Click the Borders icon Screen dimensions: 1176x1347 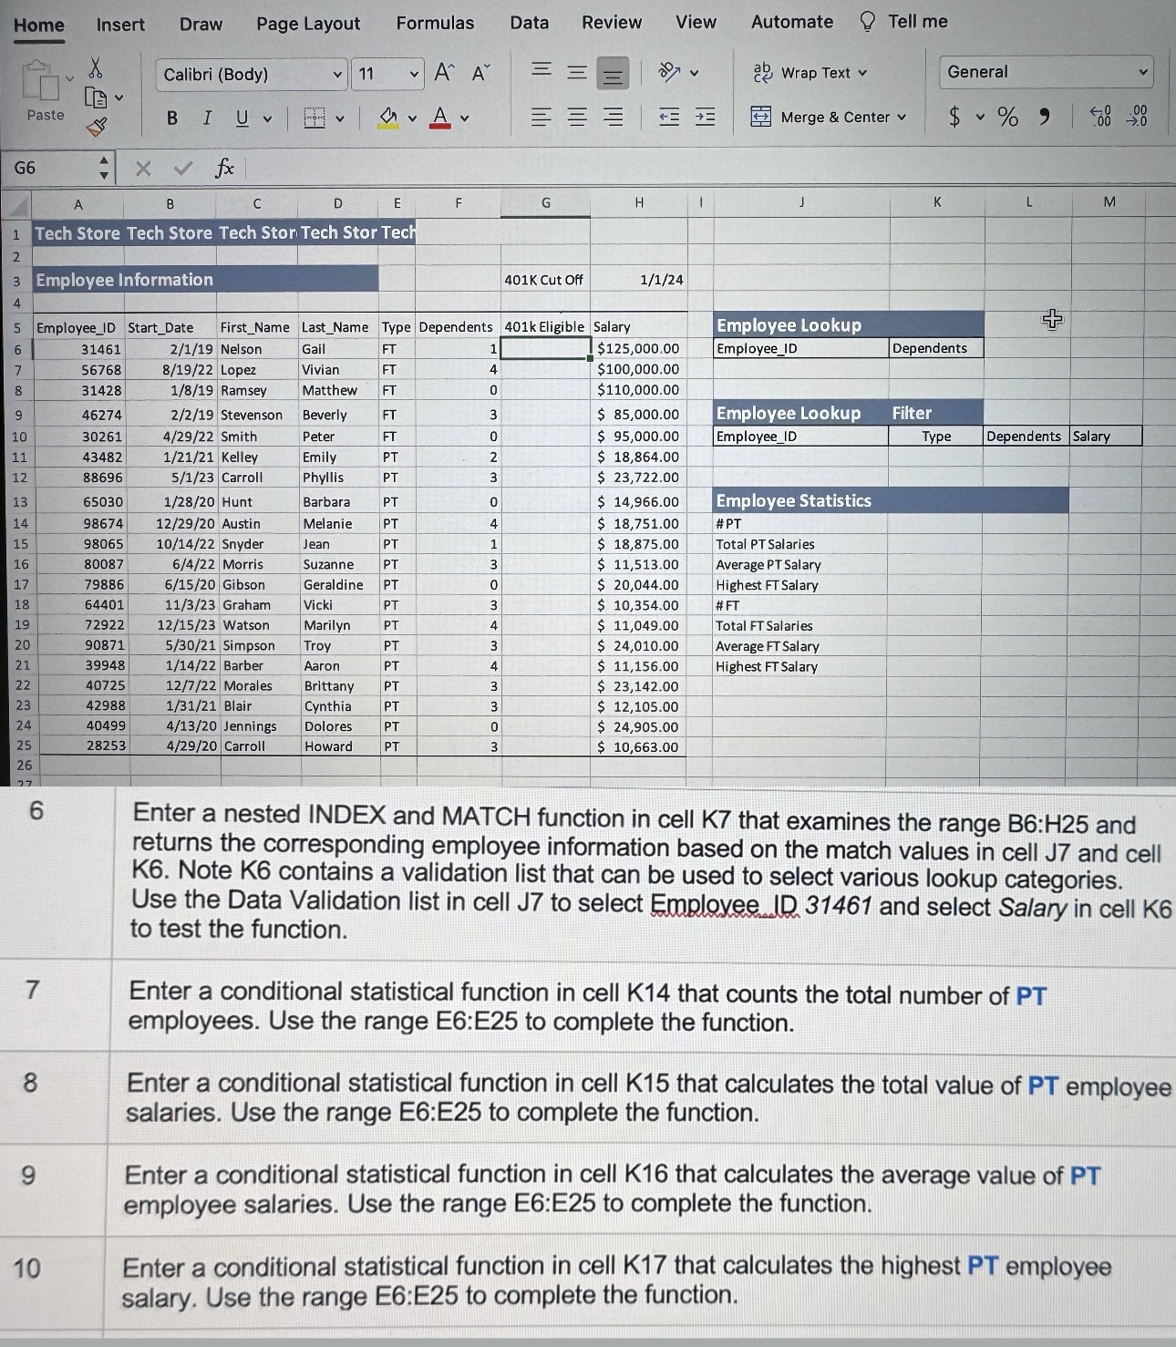[x=315, y=118]
